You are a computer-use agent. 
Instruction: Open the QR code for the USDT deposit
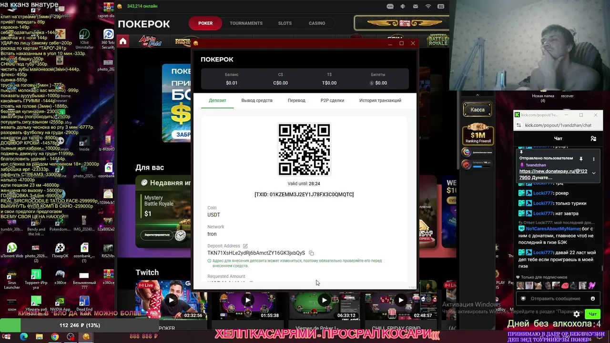pyautogui.click(x=304, y=150)
